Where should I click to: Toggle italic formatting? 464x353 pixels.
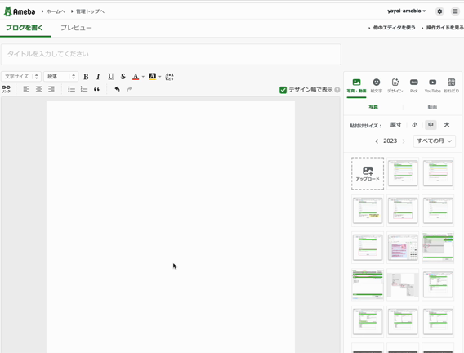coord(98,77)
